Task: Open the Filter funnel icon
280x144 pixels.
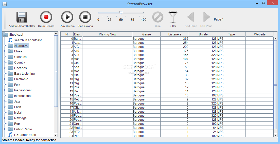Action: click(173, 17)
